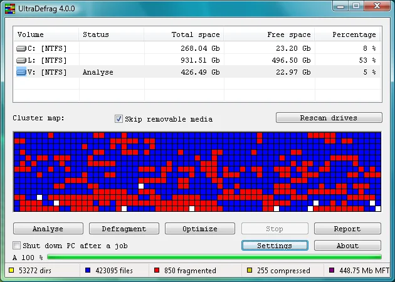
Task: Click the 496.50 Gb free space cell
Action: click(x=291, y=60)
